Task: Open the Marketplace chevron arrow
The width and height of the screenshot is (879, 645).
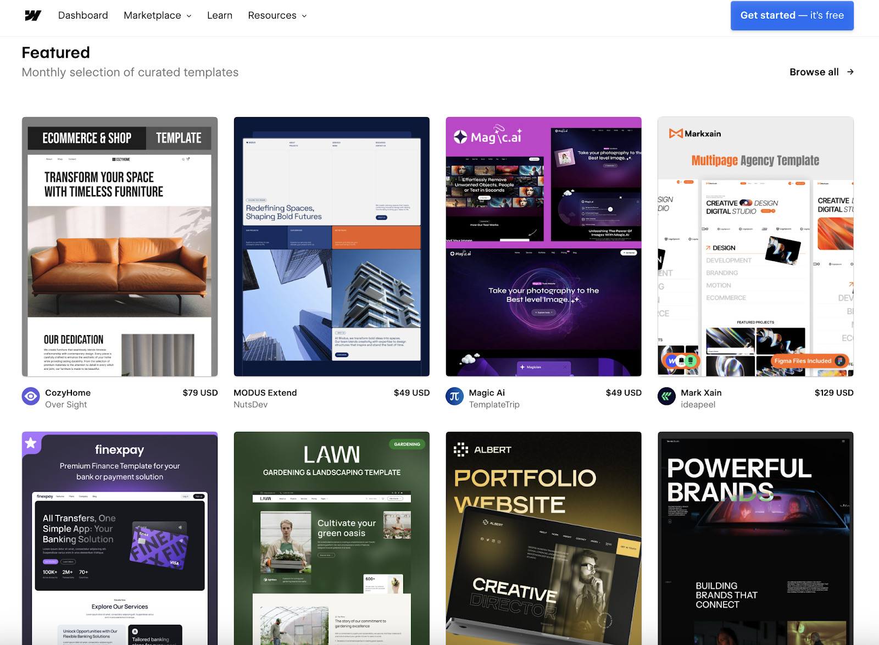Action: point(189,16)
